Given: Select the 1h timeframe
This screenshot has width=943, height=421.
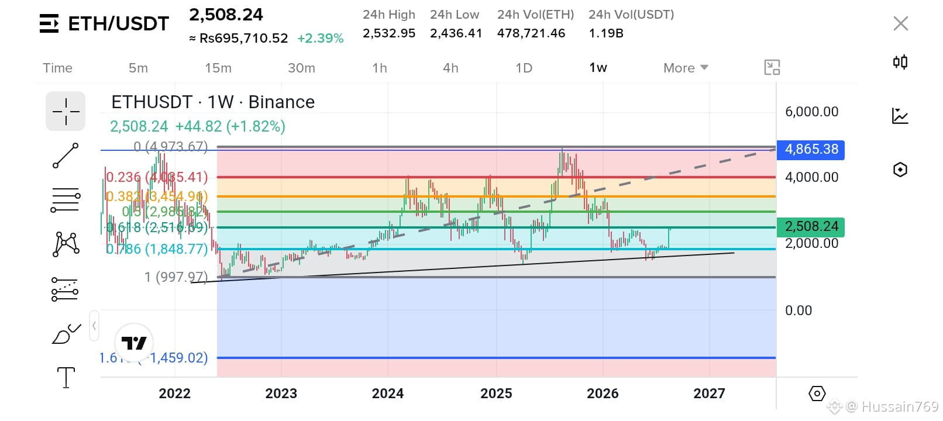Looking at the screenshot, I should point(380,68).
